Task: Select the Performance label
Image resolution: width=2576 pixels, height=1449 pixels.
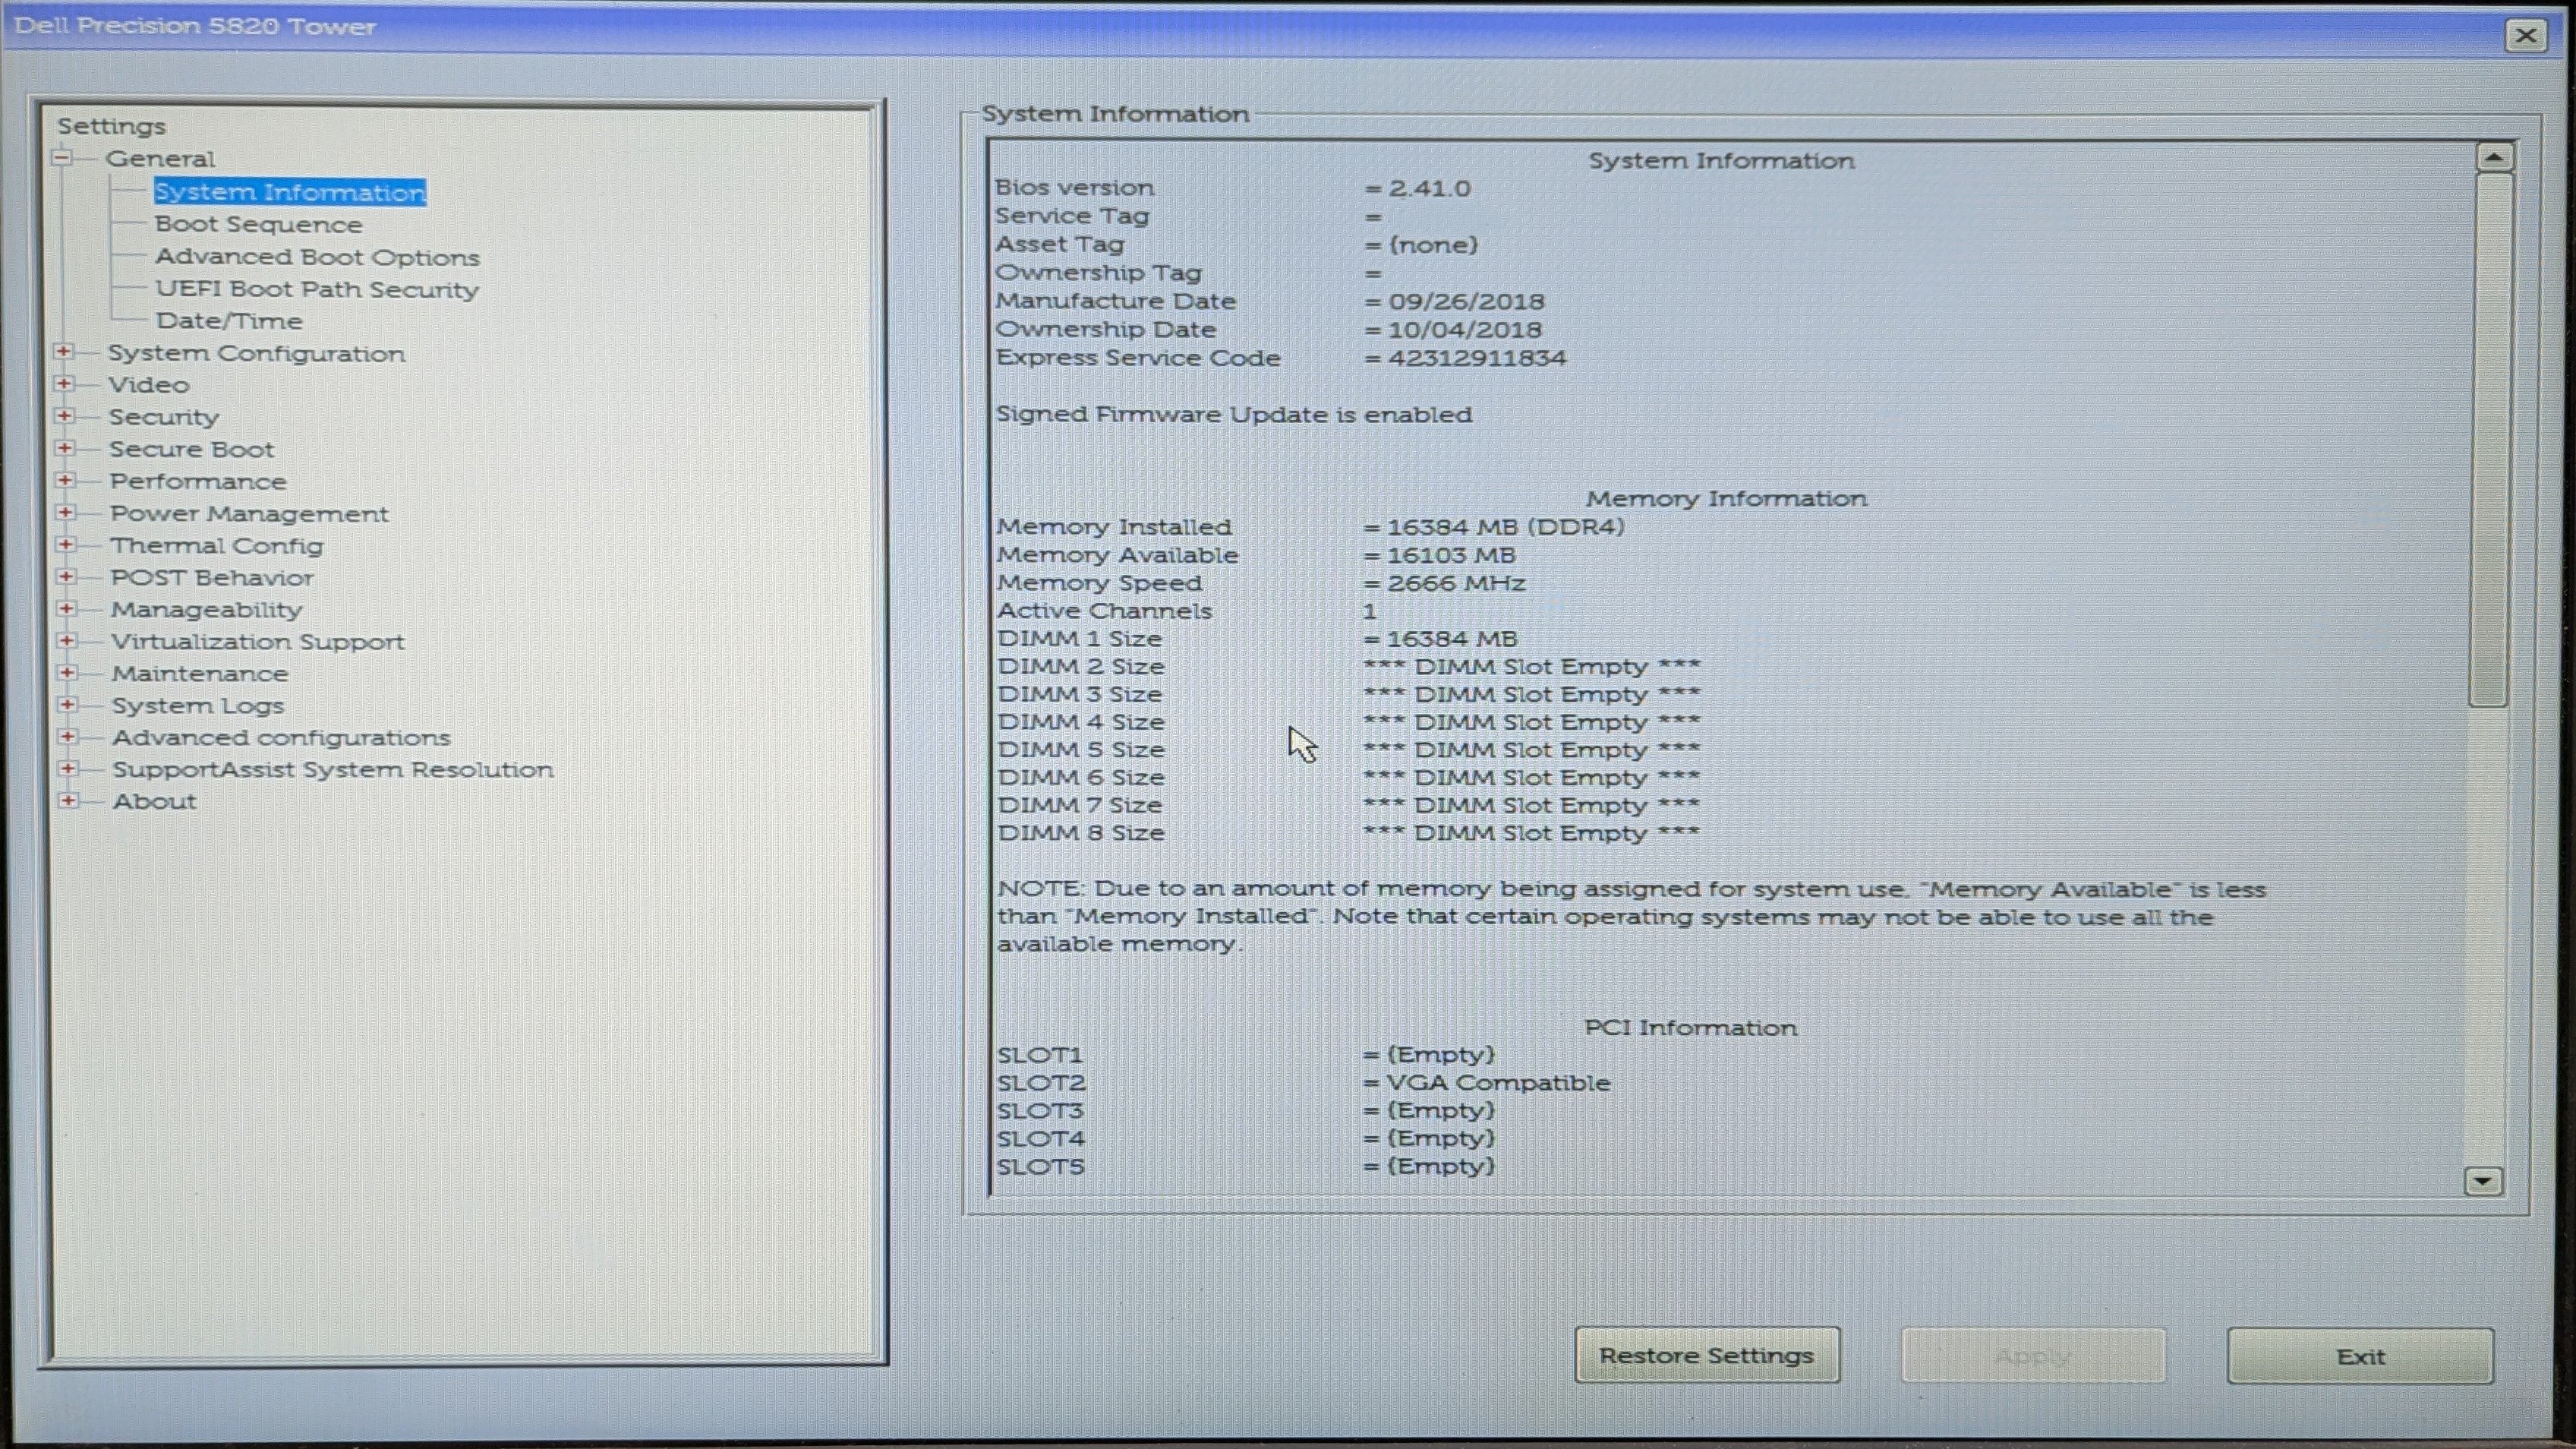Action: [198, 481]
